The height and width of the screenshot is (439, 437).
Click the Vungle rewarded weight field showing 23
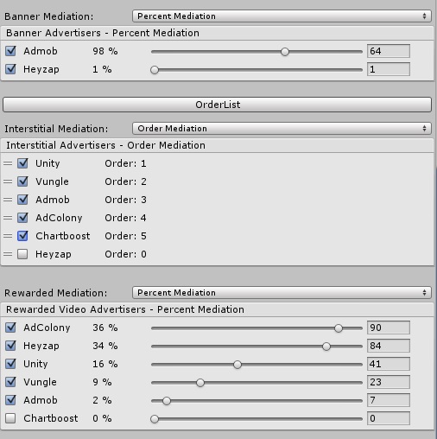[x=389, y=382]
